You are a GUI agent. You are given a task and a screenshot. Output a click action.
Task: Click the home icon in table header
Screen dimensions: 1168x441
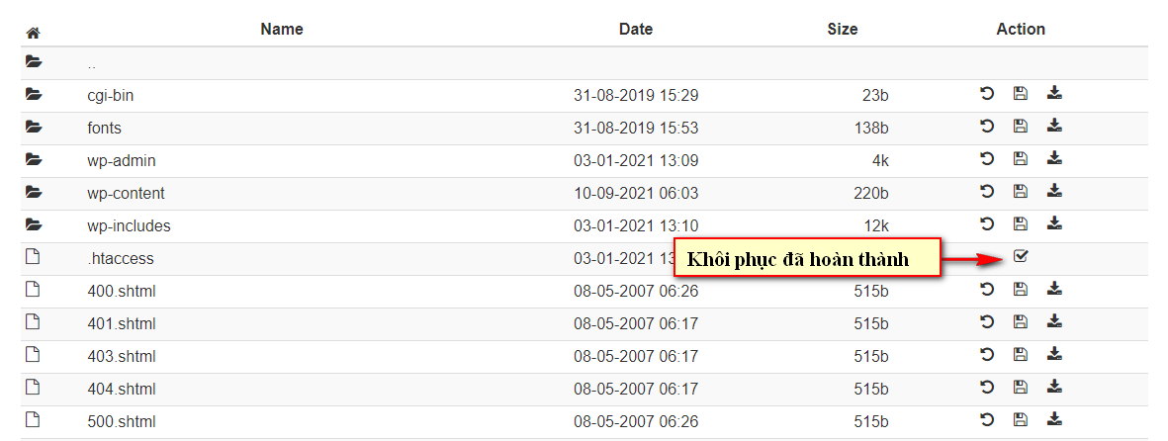pyautogui.click(x=33, y=33)
